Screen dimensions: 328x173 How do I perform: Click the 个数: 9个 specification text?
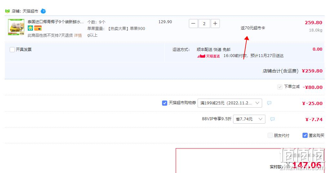tap(96, 22)
